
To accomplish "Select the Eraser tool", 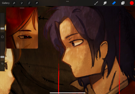I will click(x=114, y=3).
